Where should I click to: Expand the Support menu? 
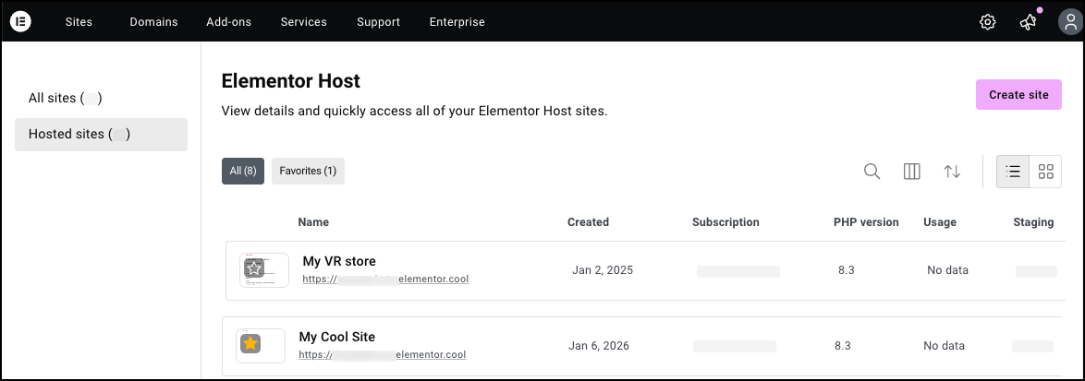point(378,22)
